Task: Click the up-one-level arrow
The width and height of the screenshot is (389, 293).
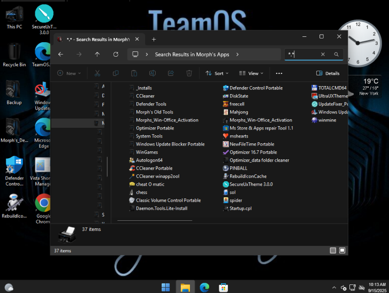Action: click(x=97, y=55)
